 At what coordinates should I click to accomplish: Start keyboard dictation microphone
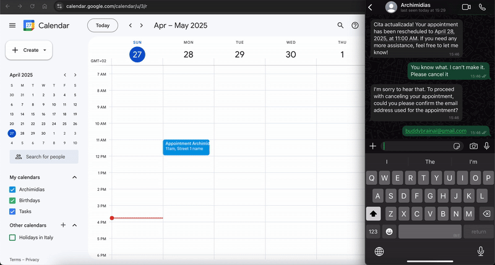[x=481, y=251]
